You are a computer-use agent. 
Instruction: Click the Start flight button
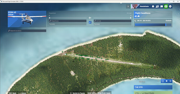pyautogui.click(x=153, y=93)
